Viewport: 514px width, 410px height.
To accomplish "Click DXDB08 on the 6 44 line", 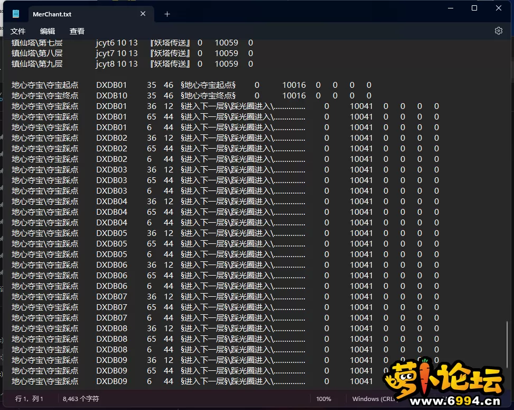I will (111, 350).
